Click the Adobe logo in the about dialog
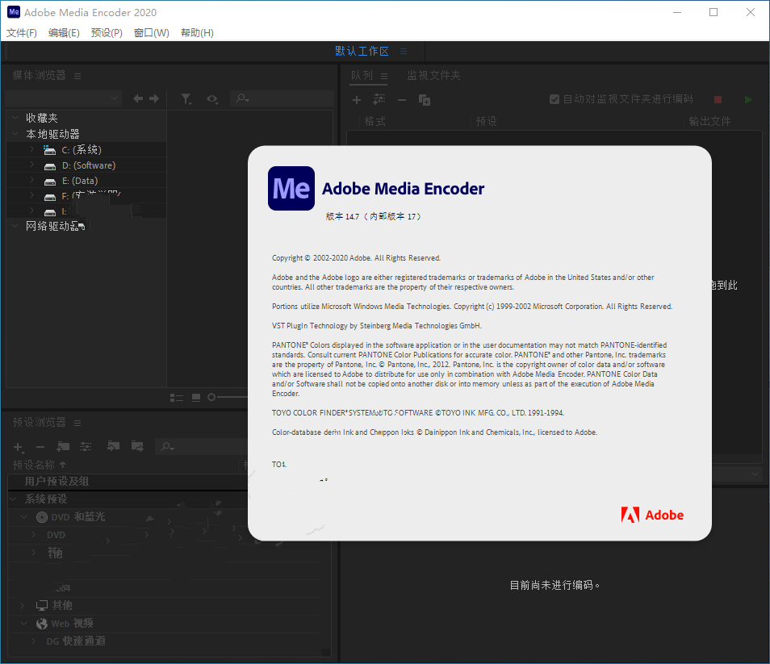Screen dimensions: 770x664 [652, 515]
